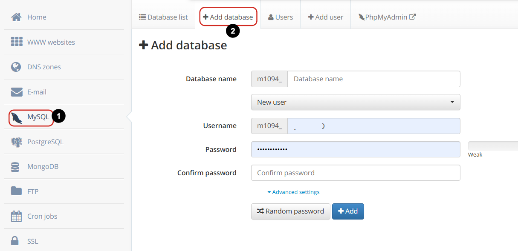Go to the Add user tab

326,17
